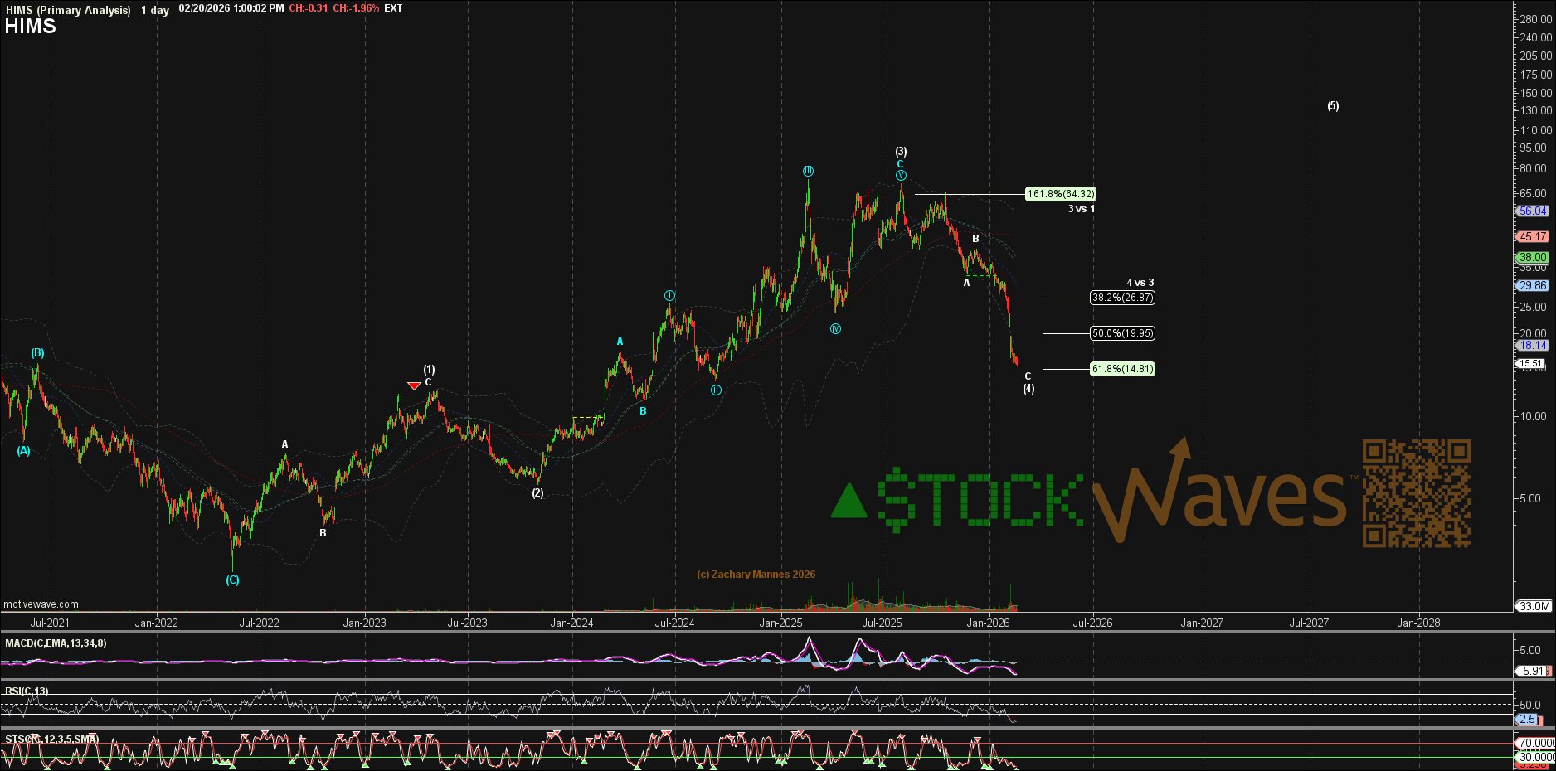Select the circled iii wave label at the peak
The width and height of the screenshot is (1556, 771).
point(808,172)
